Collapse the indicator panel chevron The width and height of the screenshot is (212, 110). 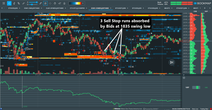(x=184, y=75)
